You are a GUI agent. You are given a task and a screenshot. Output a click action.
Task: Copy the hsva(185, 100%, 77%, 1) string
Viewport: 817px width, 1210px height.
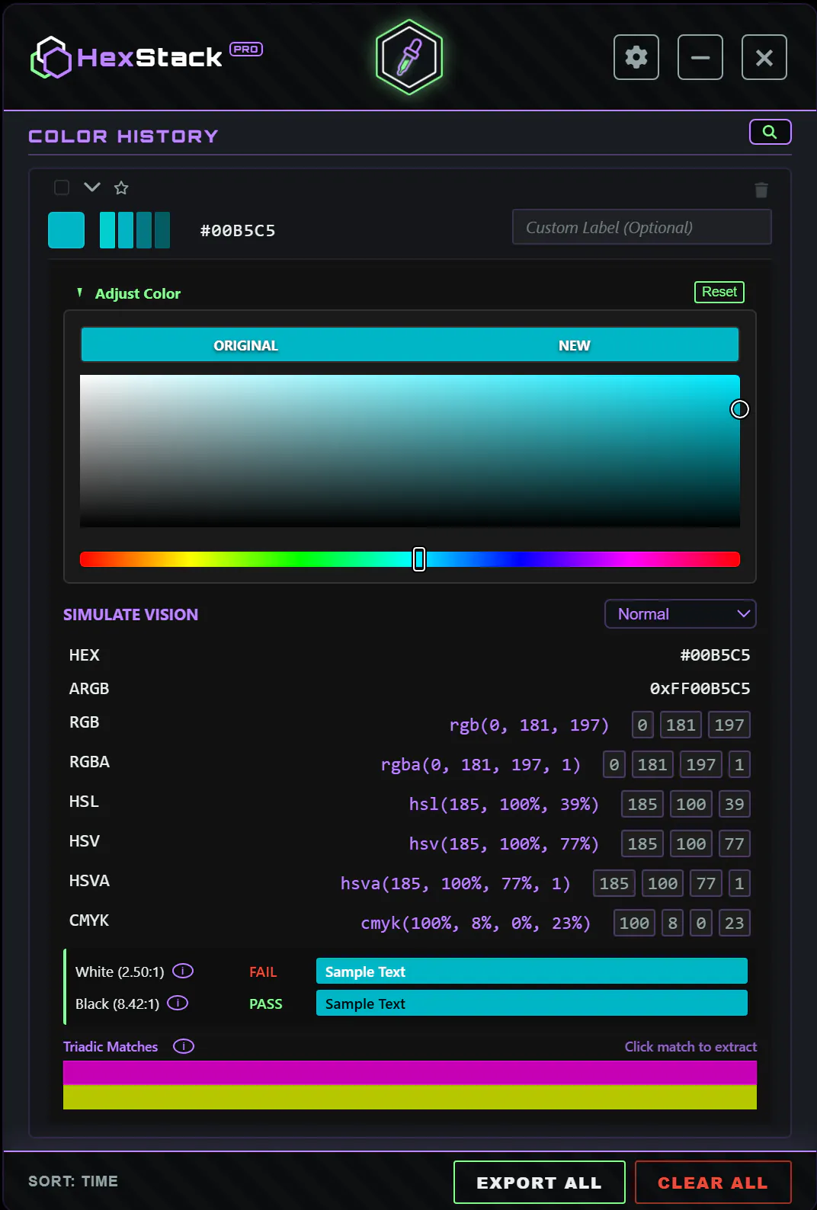455,883
